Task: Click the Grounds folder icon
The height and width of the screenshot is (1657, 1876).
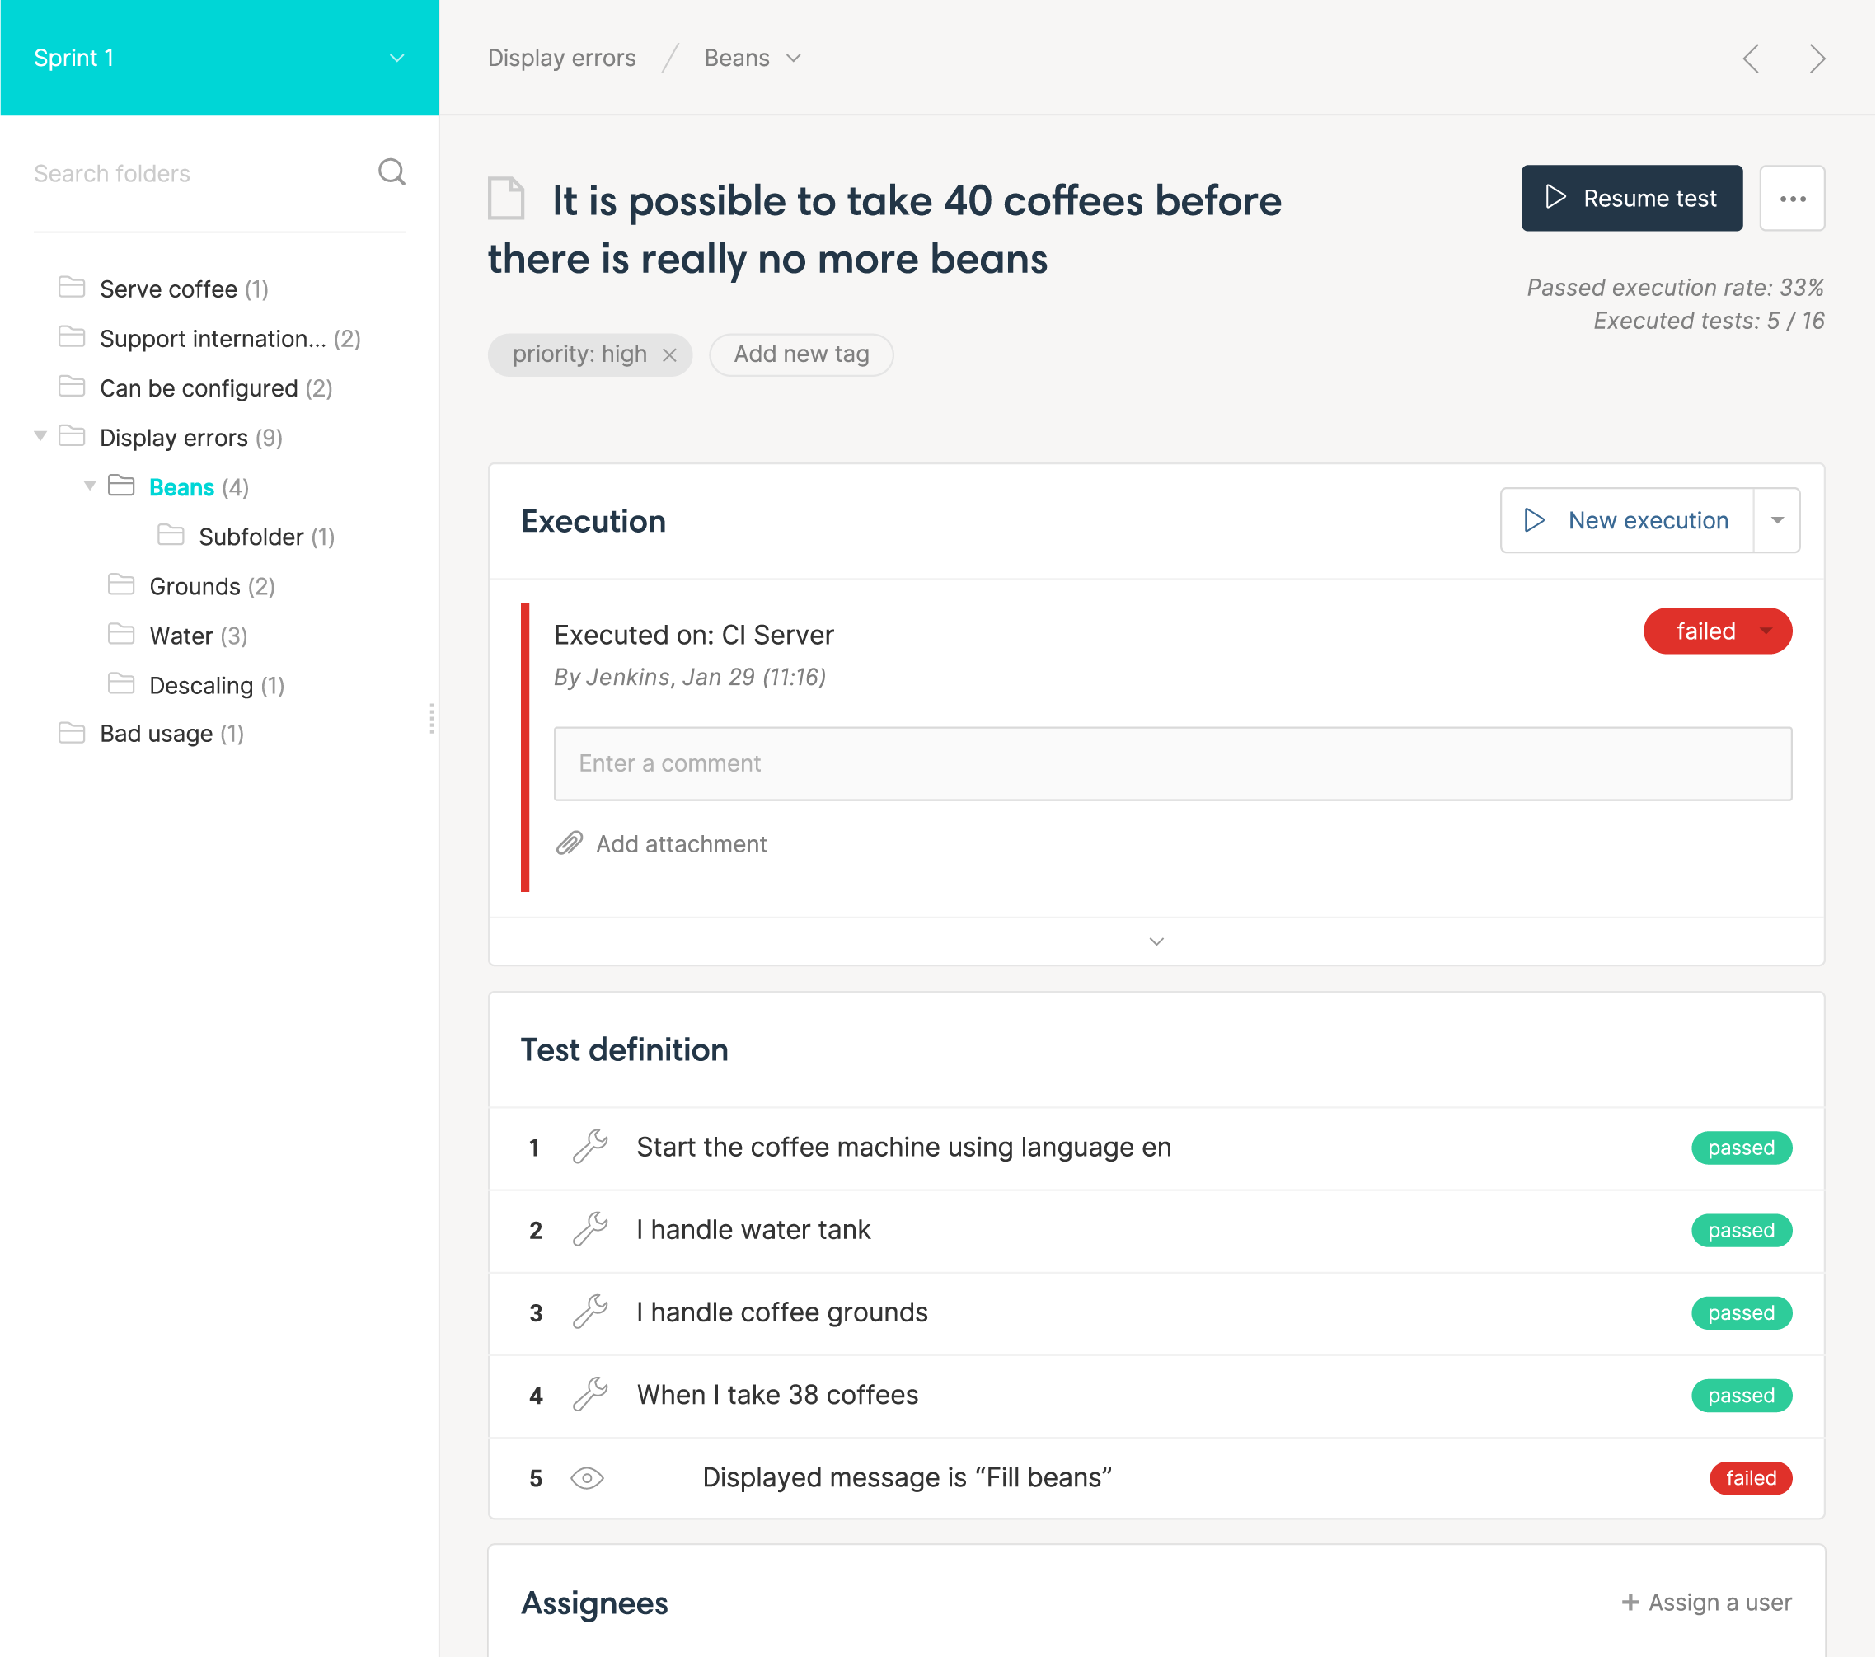Action: click(121, 584)
